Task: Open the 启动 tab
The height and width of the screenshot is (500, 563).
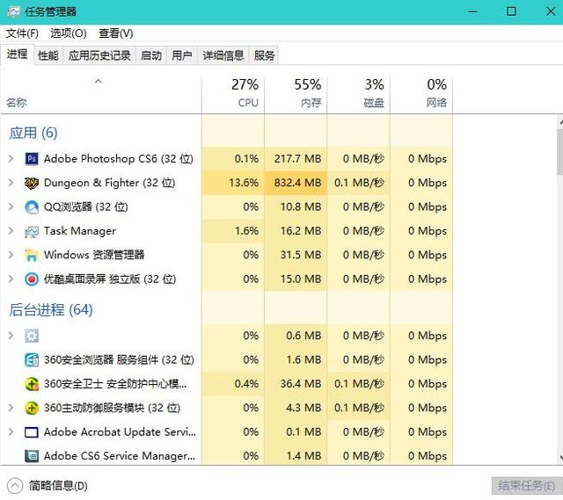Action: pyautogui.click(x=151, y=55)
